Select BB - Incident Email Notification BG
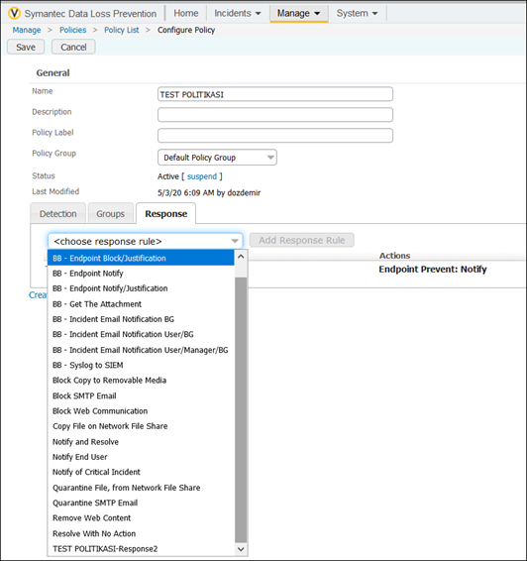This screenshot has height=561, width=527. [x=141, y=319]
